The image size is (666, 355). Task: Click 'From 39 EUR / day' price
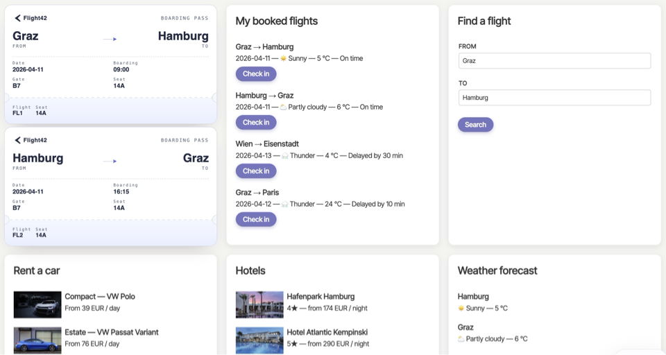pyautogui.click(x=92, y=309)
